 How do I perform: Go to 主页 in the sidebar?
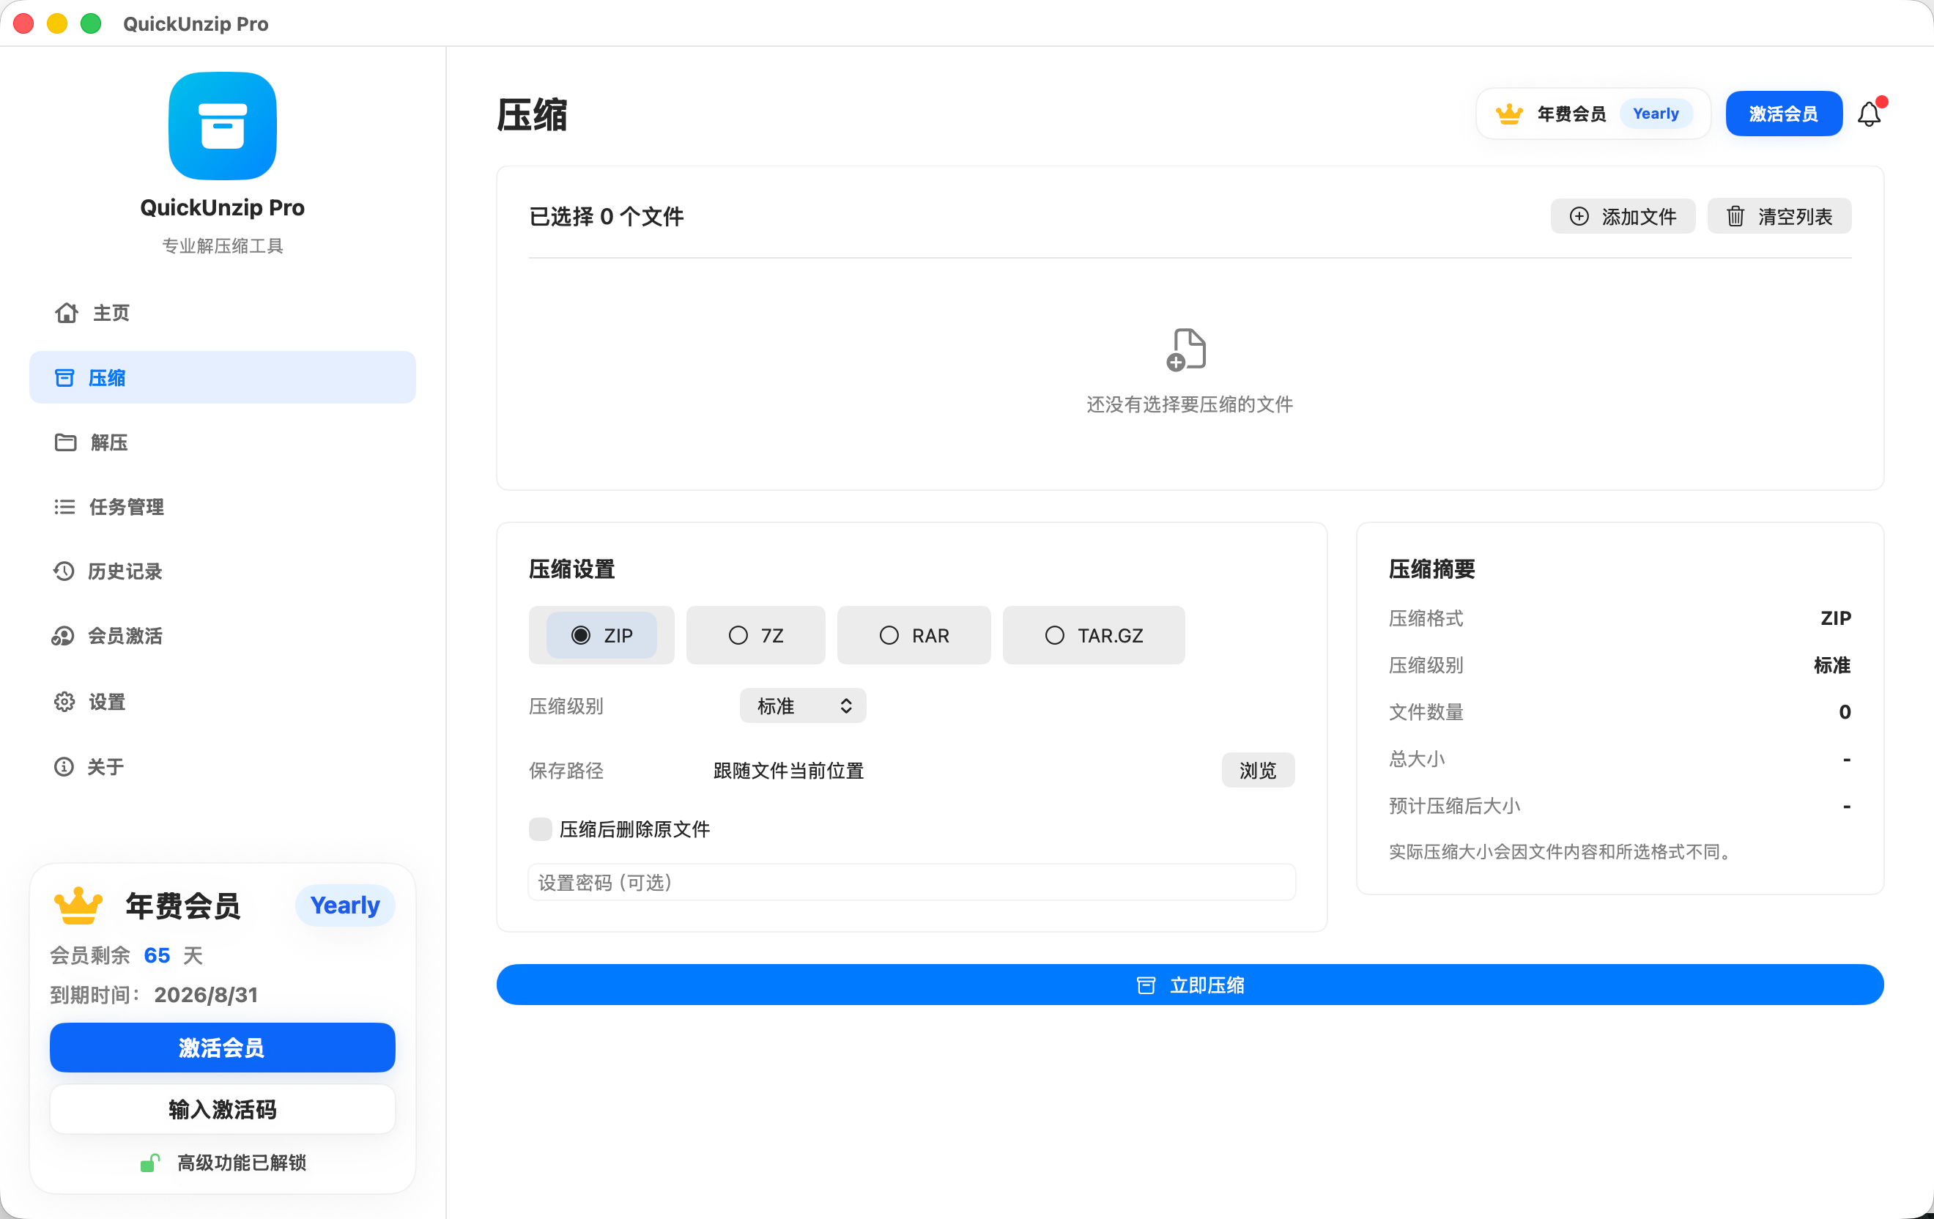(223, 312)
